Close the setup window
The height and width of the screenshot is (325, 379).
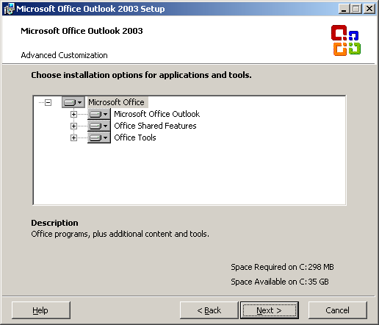pos(369,9)
